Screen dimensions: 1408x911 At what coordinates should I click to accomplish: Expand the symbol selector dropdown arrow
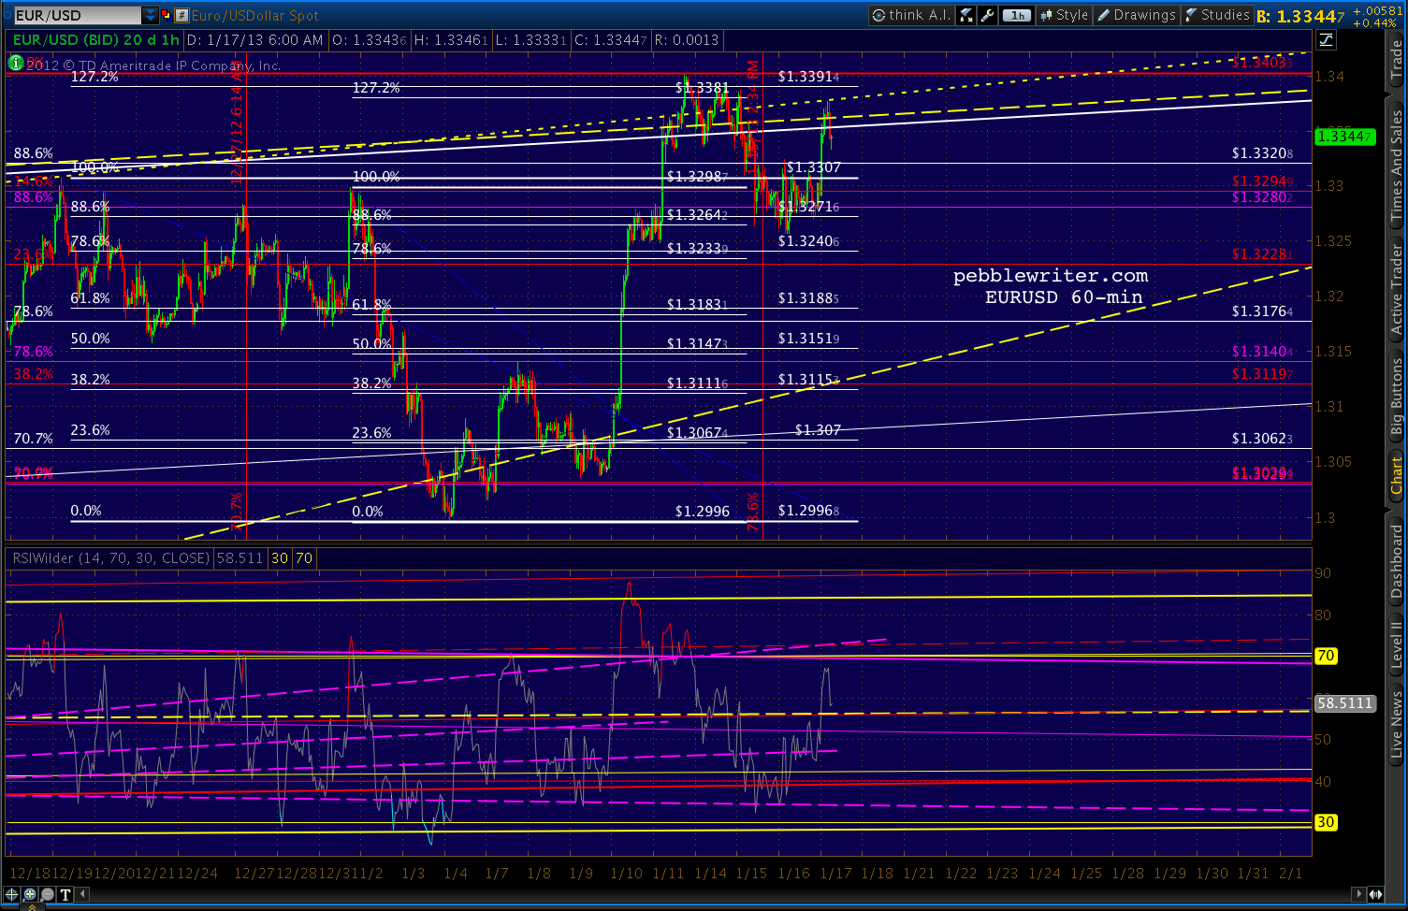[151, 15]
